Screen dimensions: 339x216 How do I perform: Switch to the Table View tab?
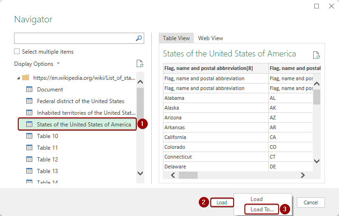[176, 38]
